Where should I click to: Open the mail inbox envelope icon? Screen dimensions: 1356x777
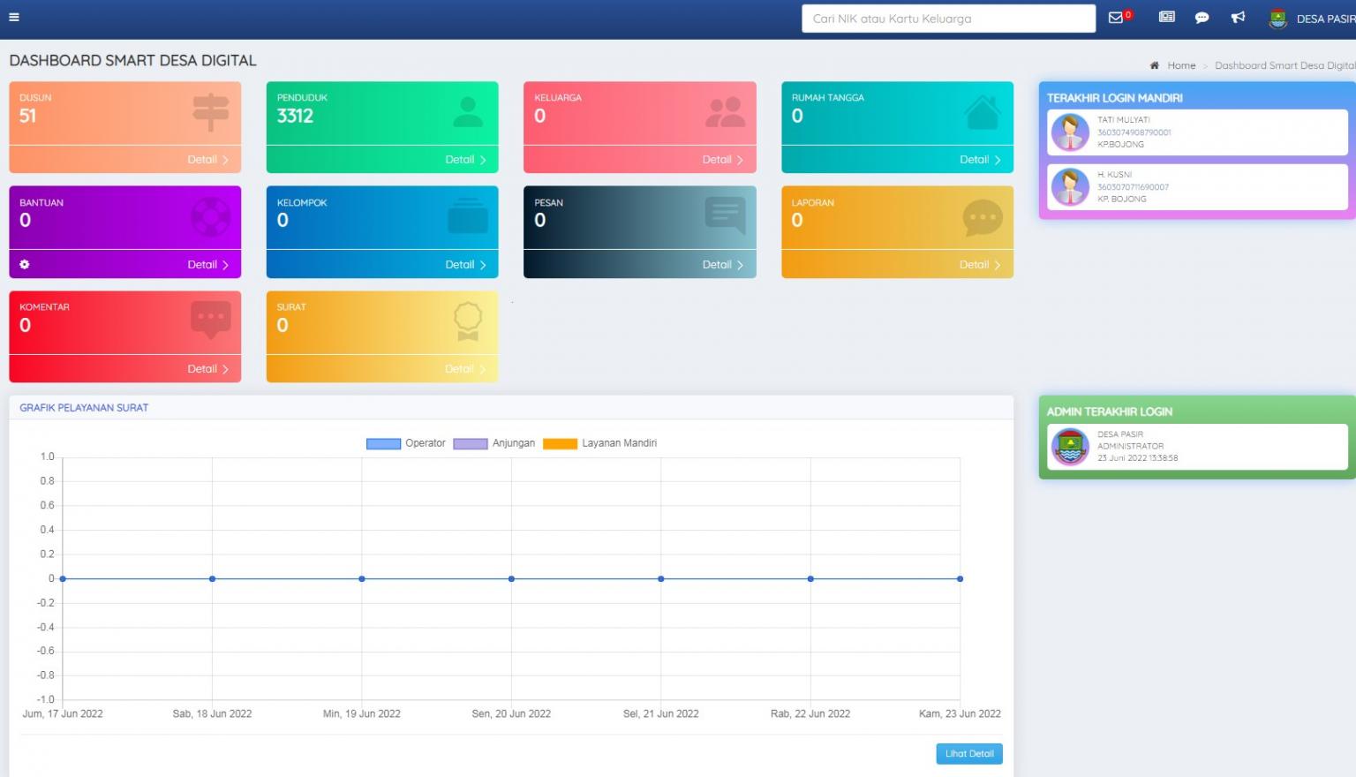tap(1116, 18)
